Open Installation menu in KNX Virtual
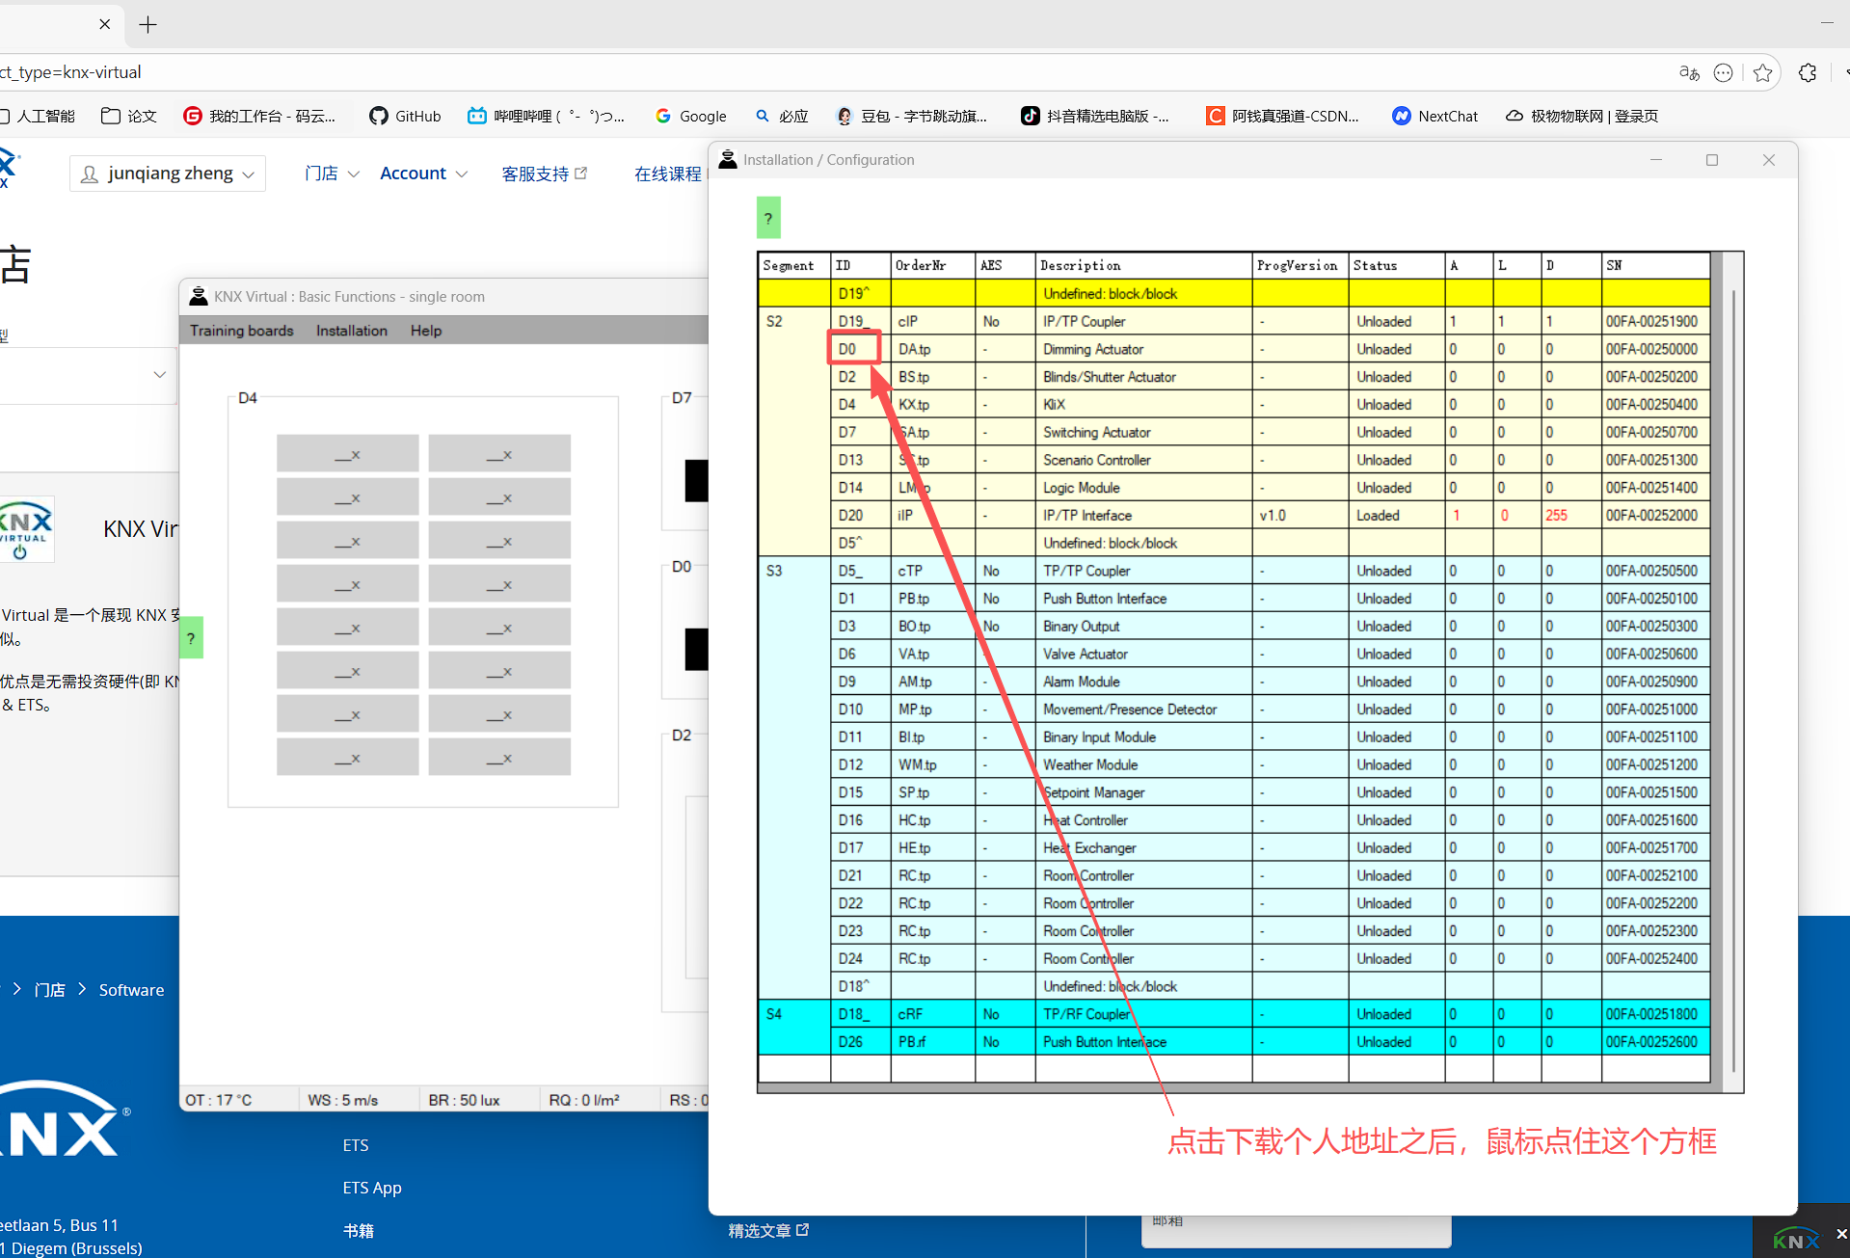 351,331
